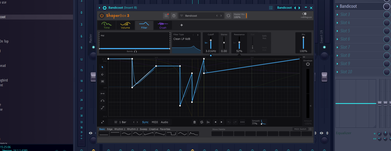Switch to the Volume shaper tab

click(x=125, y=25)
